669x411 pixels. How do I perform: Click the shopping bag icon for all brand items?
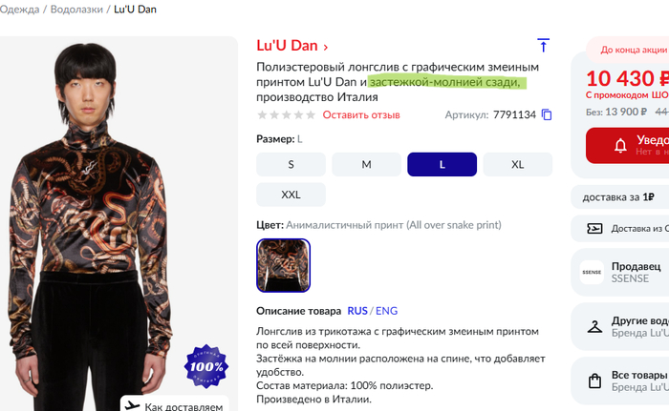tap(594, 380)
